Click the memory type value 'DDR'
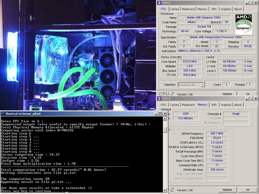 (186, 114)
